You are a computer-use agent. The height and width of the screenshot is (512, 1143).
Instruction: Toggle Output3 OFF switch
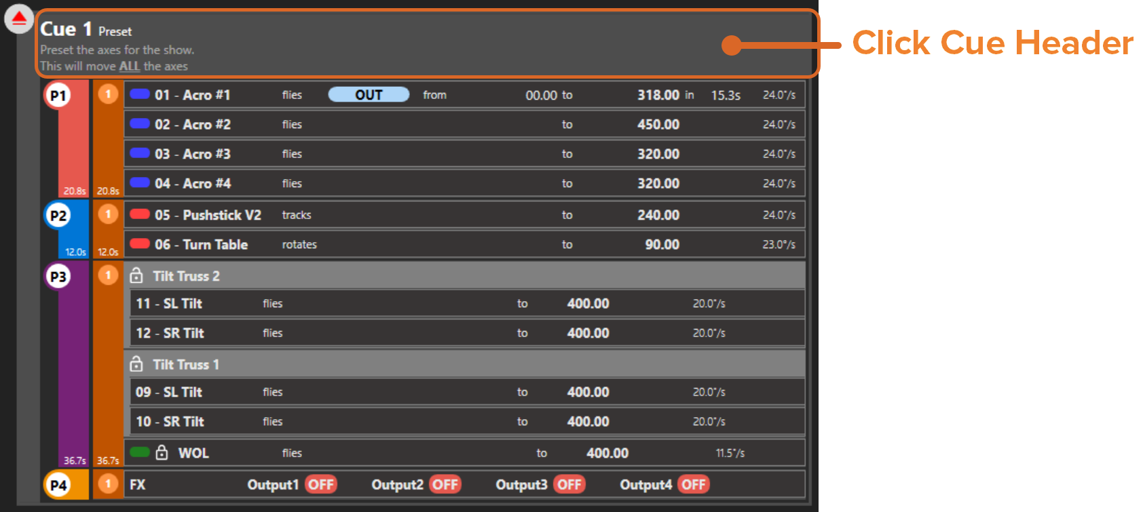569,484
